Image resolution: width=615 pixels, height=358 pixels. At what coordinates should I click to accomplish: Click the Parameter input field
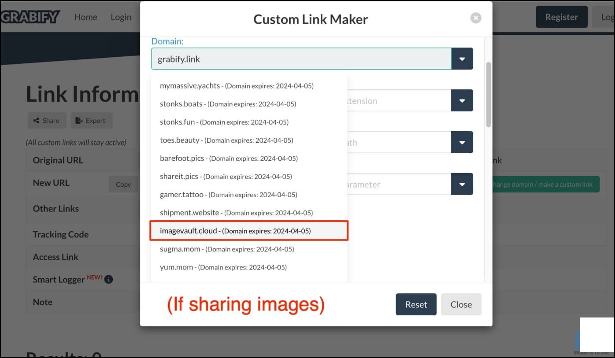(x=399, y=185)
